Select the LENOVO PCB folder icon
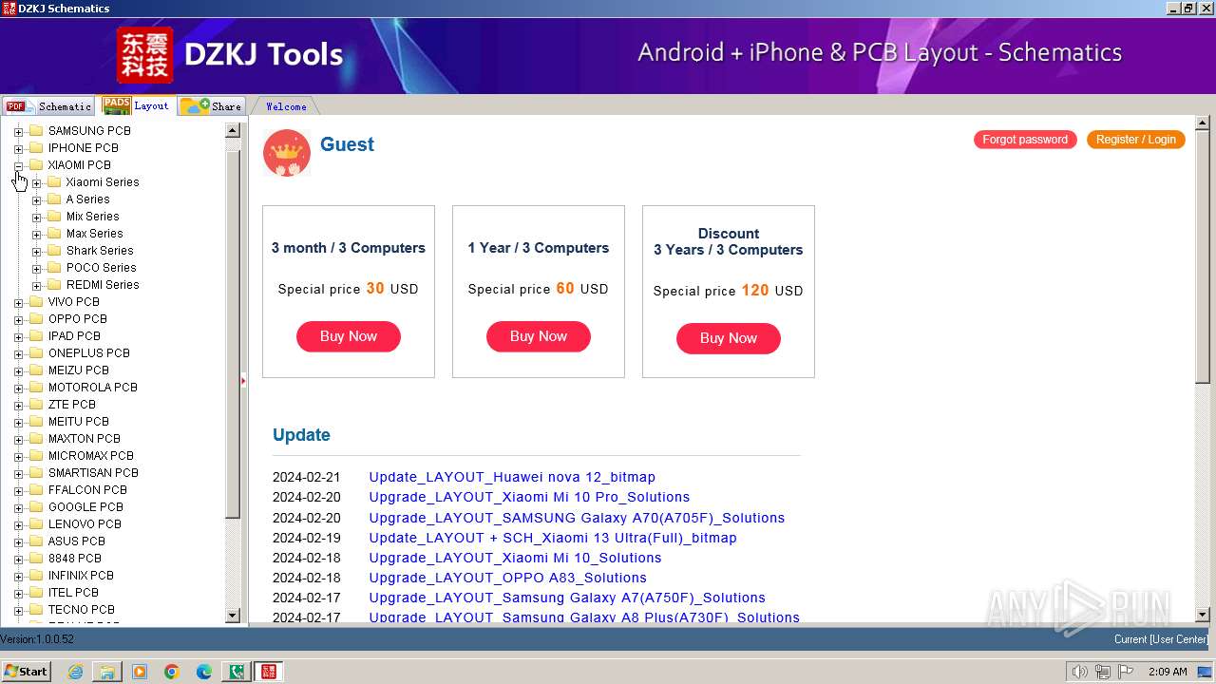 pyautogui.click(x=36, y=524)
